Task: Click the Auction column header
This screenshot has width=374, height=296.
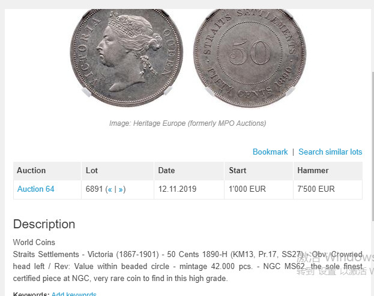Action: pos(47,171)
